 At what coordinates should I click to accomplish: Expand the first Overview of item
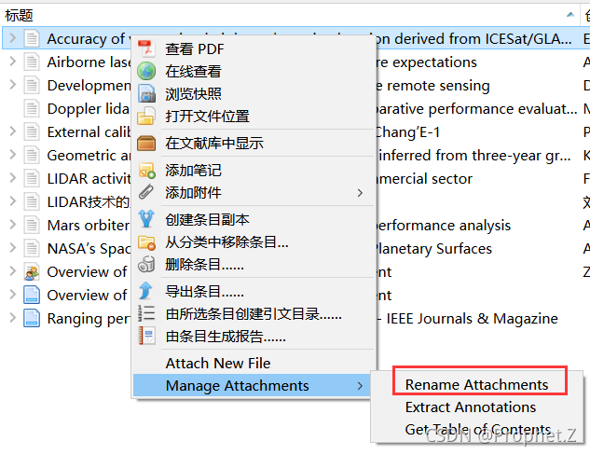[x=12, y=271]
